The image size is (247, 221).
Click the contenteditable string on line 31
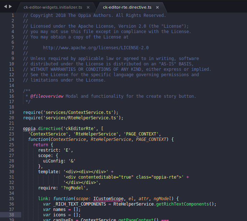click(x=124, y=177)
